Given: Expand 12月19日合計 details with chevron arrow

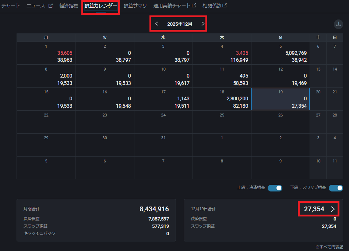Looking at the screenshot, I should point(333,209).
